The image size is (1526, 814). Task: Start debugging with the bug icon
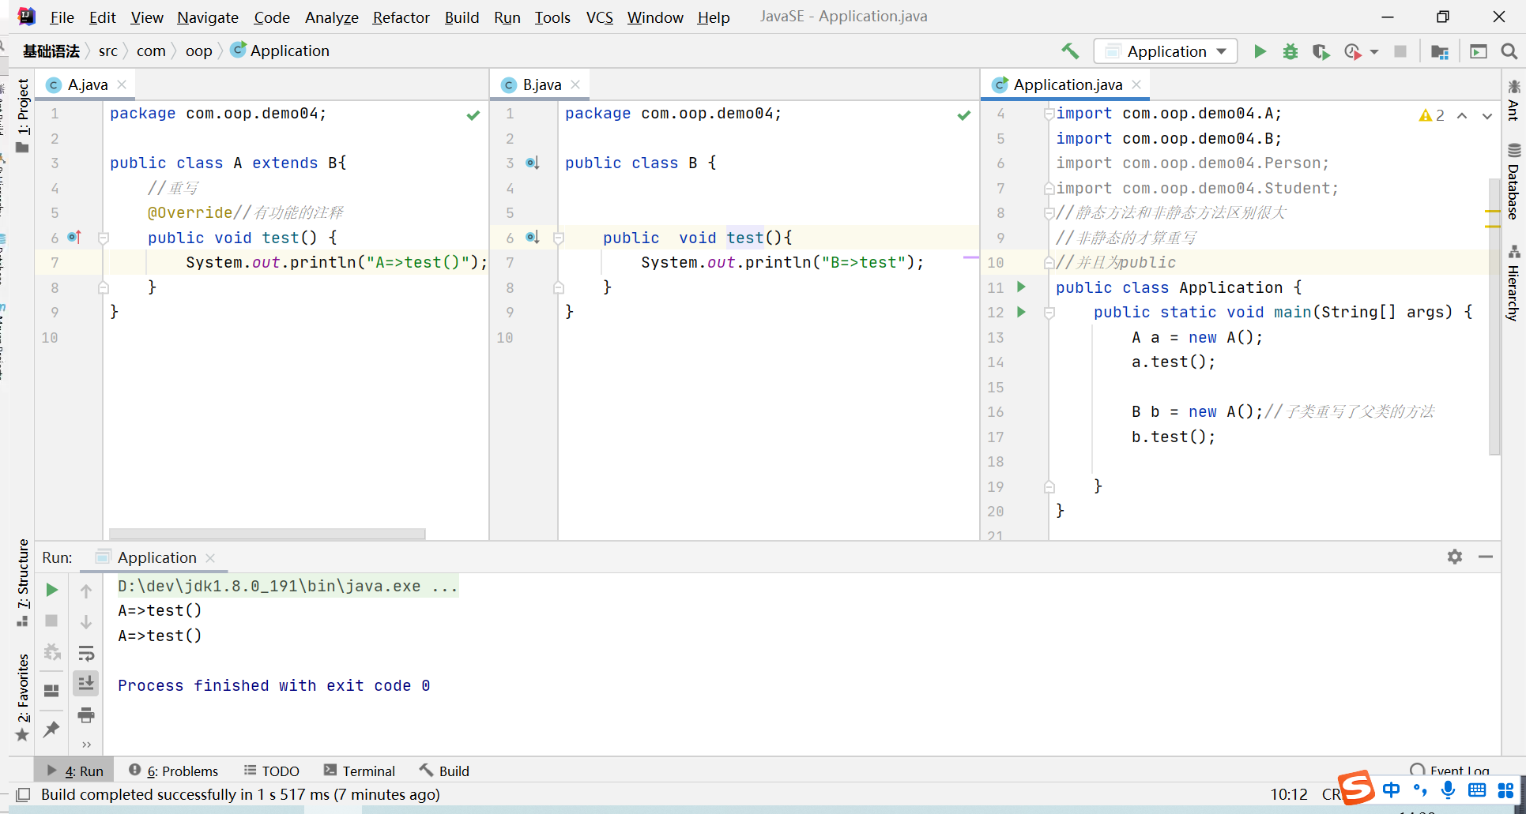[x=1290, y=51]
